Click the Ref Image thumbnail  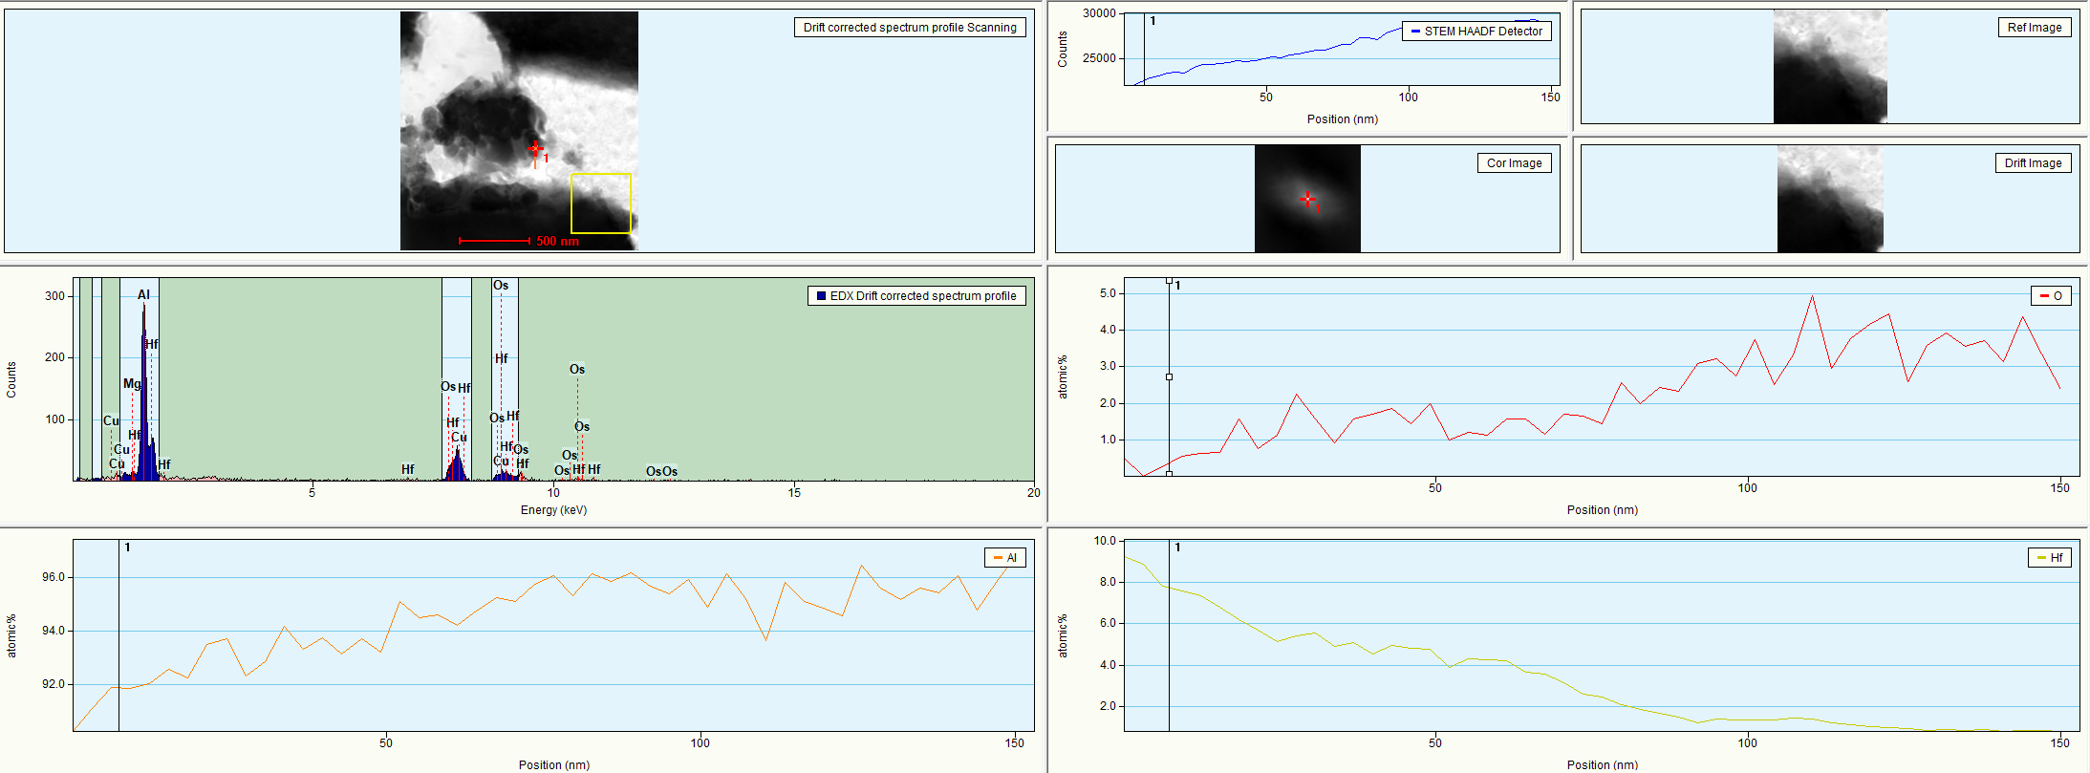click(1829, 67)
